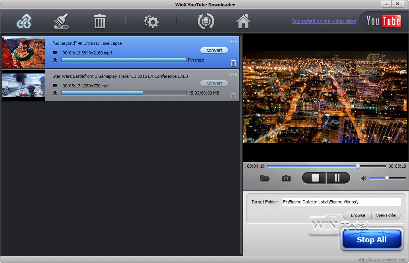
Task: Click the Star Wars video camera icon
Action: pos(55,85)
